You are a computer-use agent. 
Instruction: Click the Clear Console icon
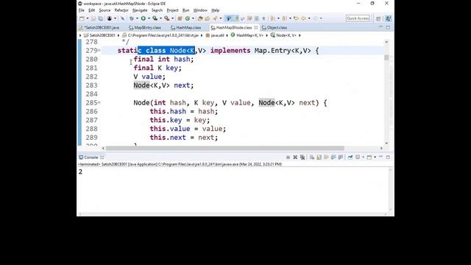click(311, 157)
